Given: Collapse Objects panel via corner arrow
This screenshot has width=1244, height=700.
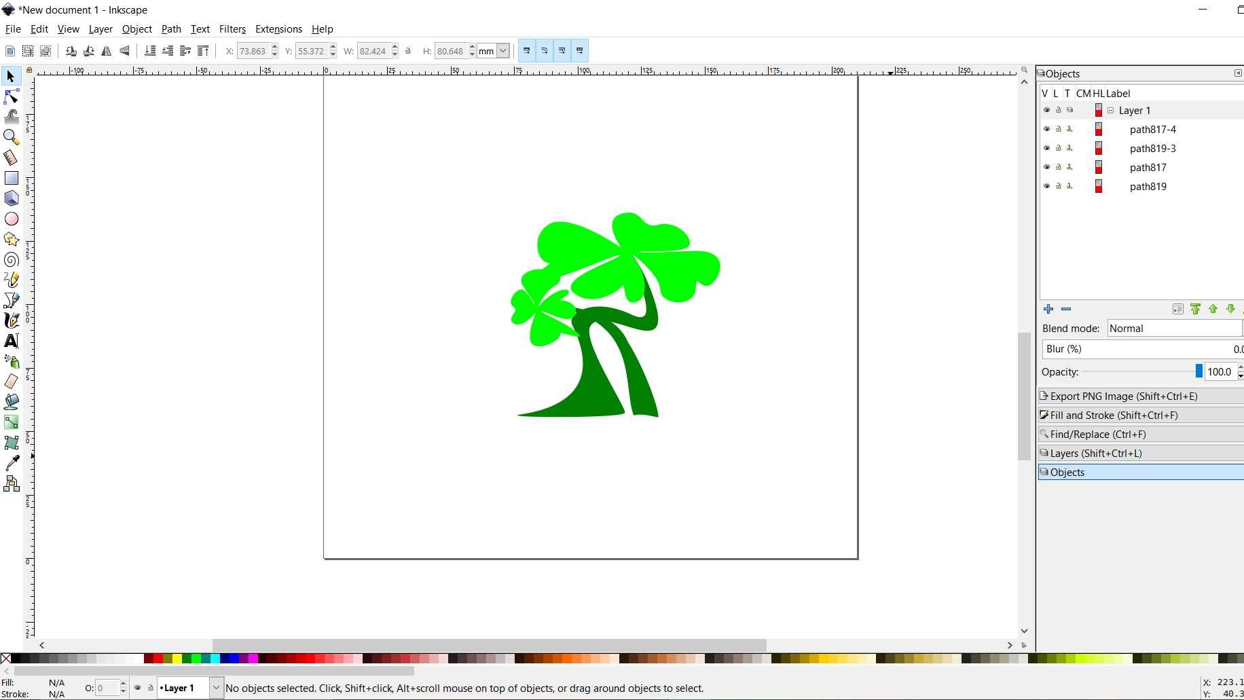Looking at the screenshot, I should click(x=1237, y=73).
